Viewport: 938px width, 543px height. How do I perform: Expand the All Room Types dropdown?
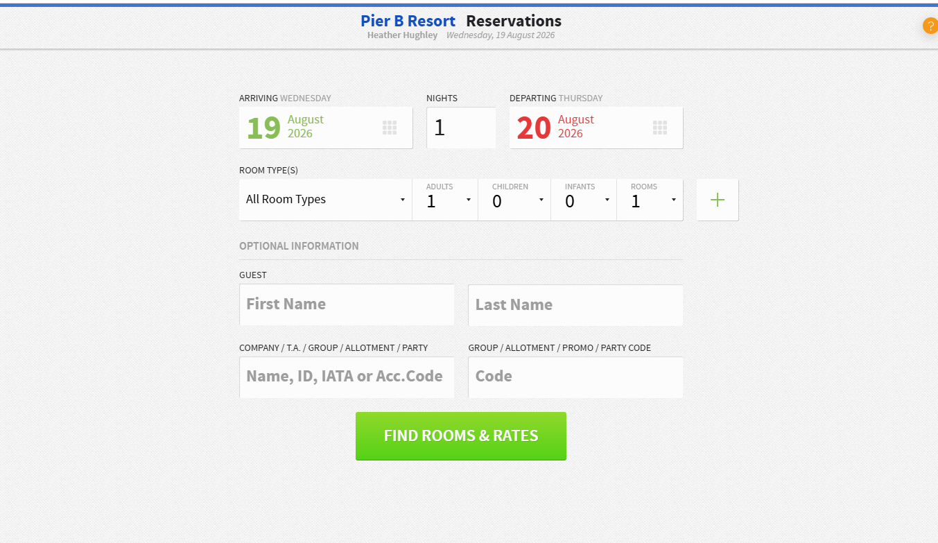pos(326,200)
